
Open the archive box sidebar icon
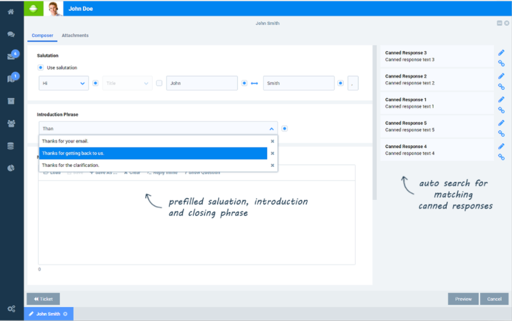point(11,101)
